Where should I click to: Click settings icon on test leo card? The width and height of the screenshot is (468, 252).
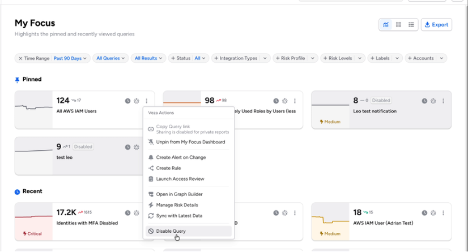(x=137, y=147)
